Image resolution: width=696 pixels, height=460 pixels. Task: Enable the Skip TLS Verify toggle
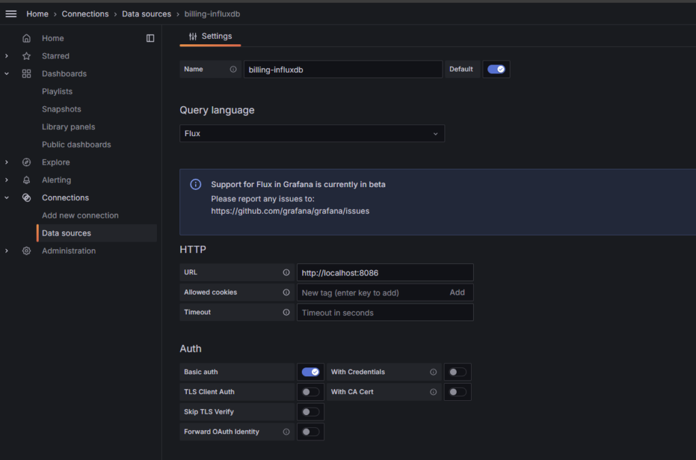pyautogui.click(x=311, y=412)
